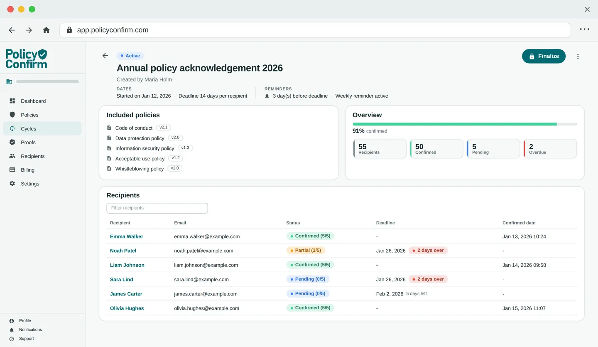Screen dimensions: 598x347
Task: Click the Data protection policy document icon
Action: coord(109,138)
